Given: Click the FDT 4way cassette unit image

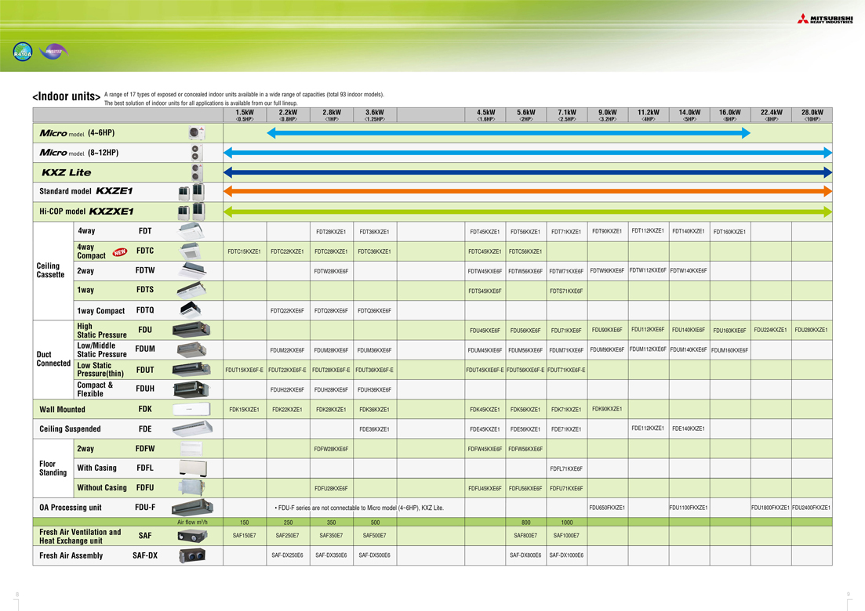Looking at the screenshot, I should [x=191, y=232].
